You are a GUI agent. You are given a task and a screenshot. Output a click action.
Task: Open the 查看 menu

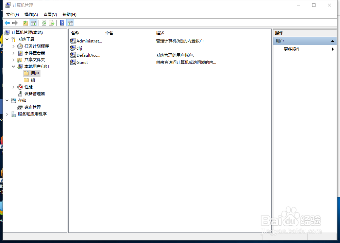(x=50, y=14)
